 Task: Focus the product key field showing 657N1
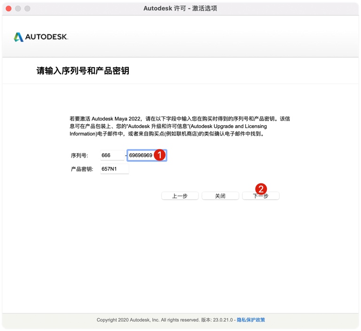coord(114,169)
